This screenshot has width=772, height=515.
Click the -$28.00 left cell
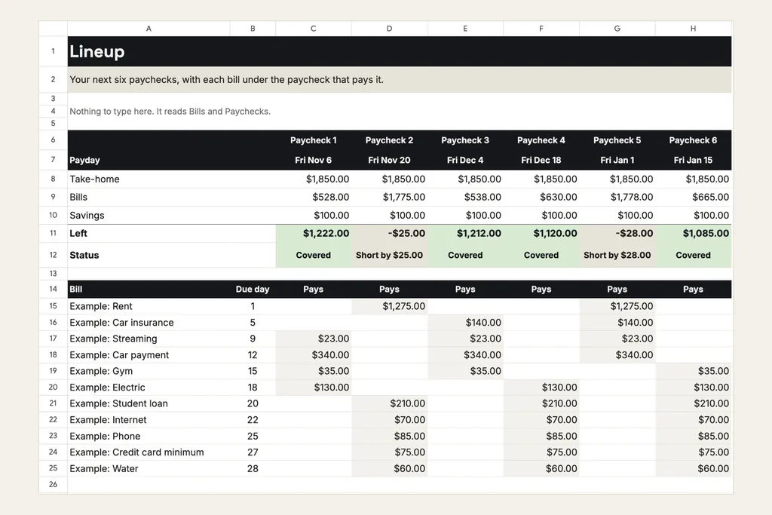(x=617, y=234)
